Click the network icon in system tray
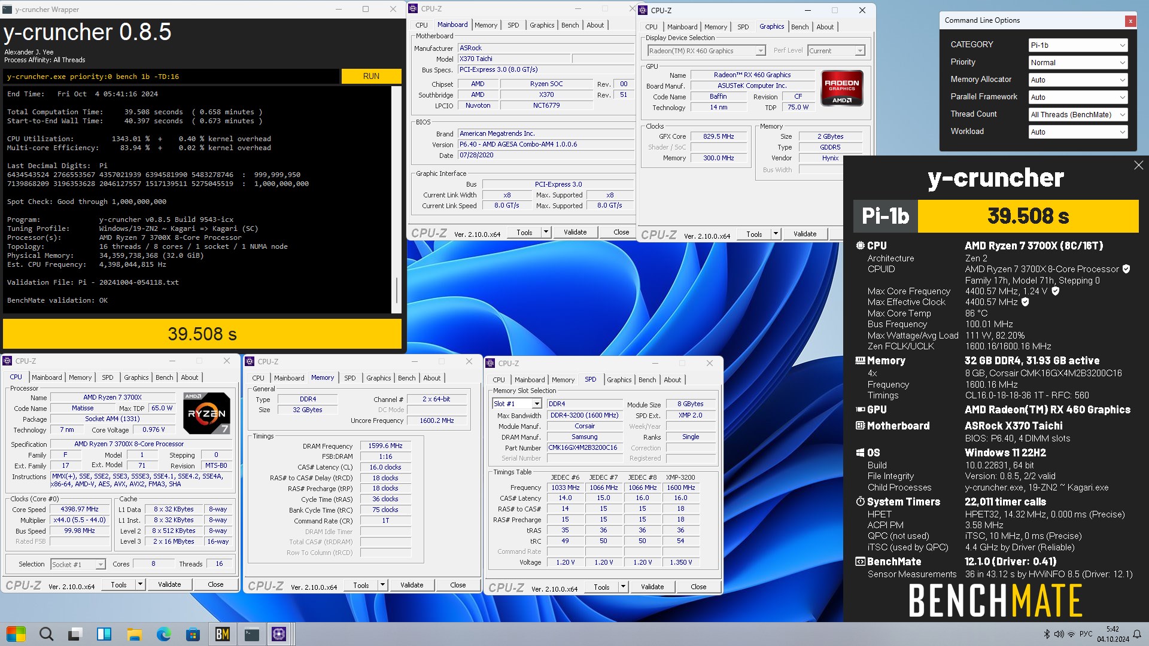The height and width of the screenshot is (646, 1149). click(1071, 634)
